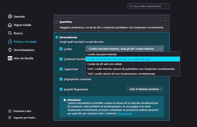The width and height of the screenshot is (197, 127).
Task: Click the Attenzione warning triangle icon
Action: click(65, 100)
